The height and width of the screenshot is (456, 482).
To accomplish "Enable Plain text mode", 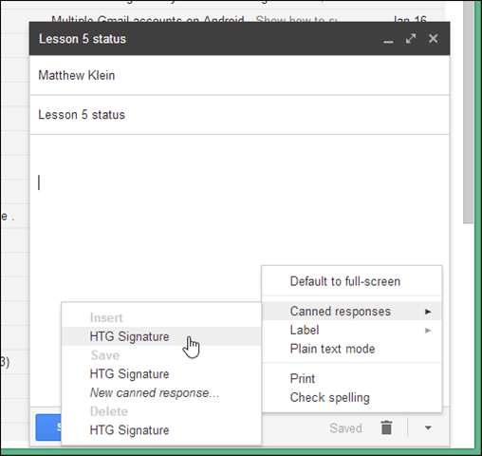I will (x=352, y=349).
